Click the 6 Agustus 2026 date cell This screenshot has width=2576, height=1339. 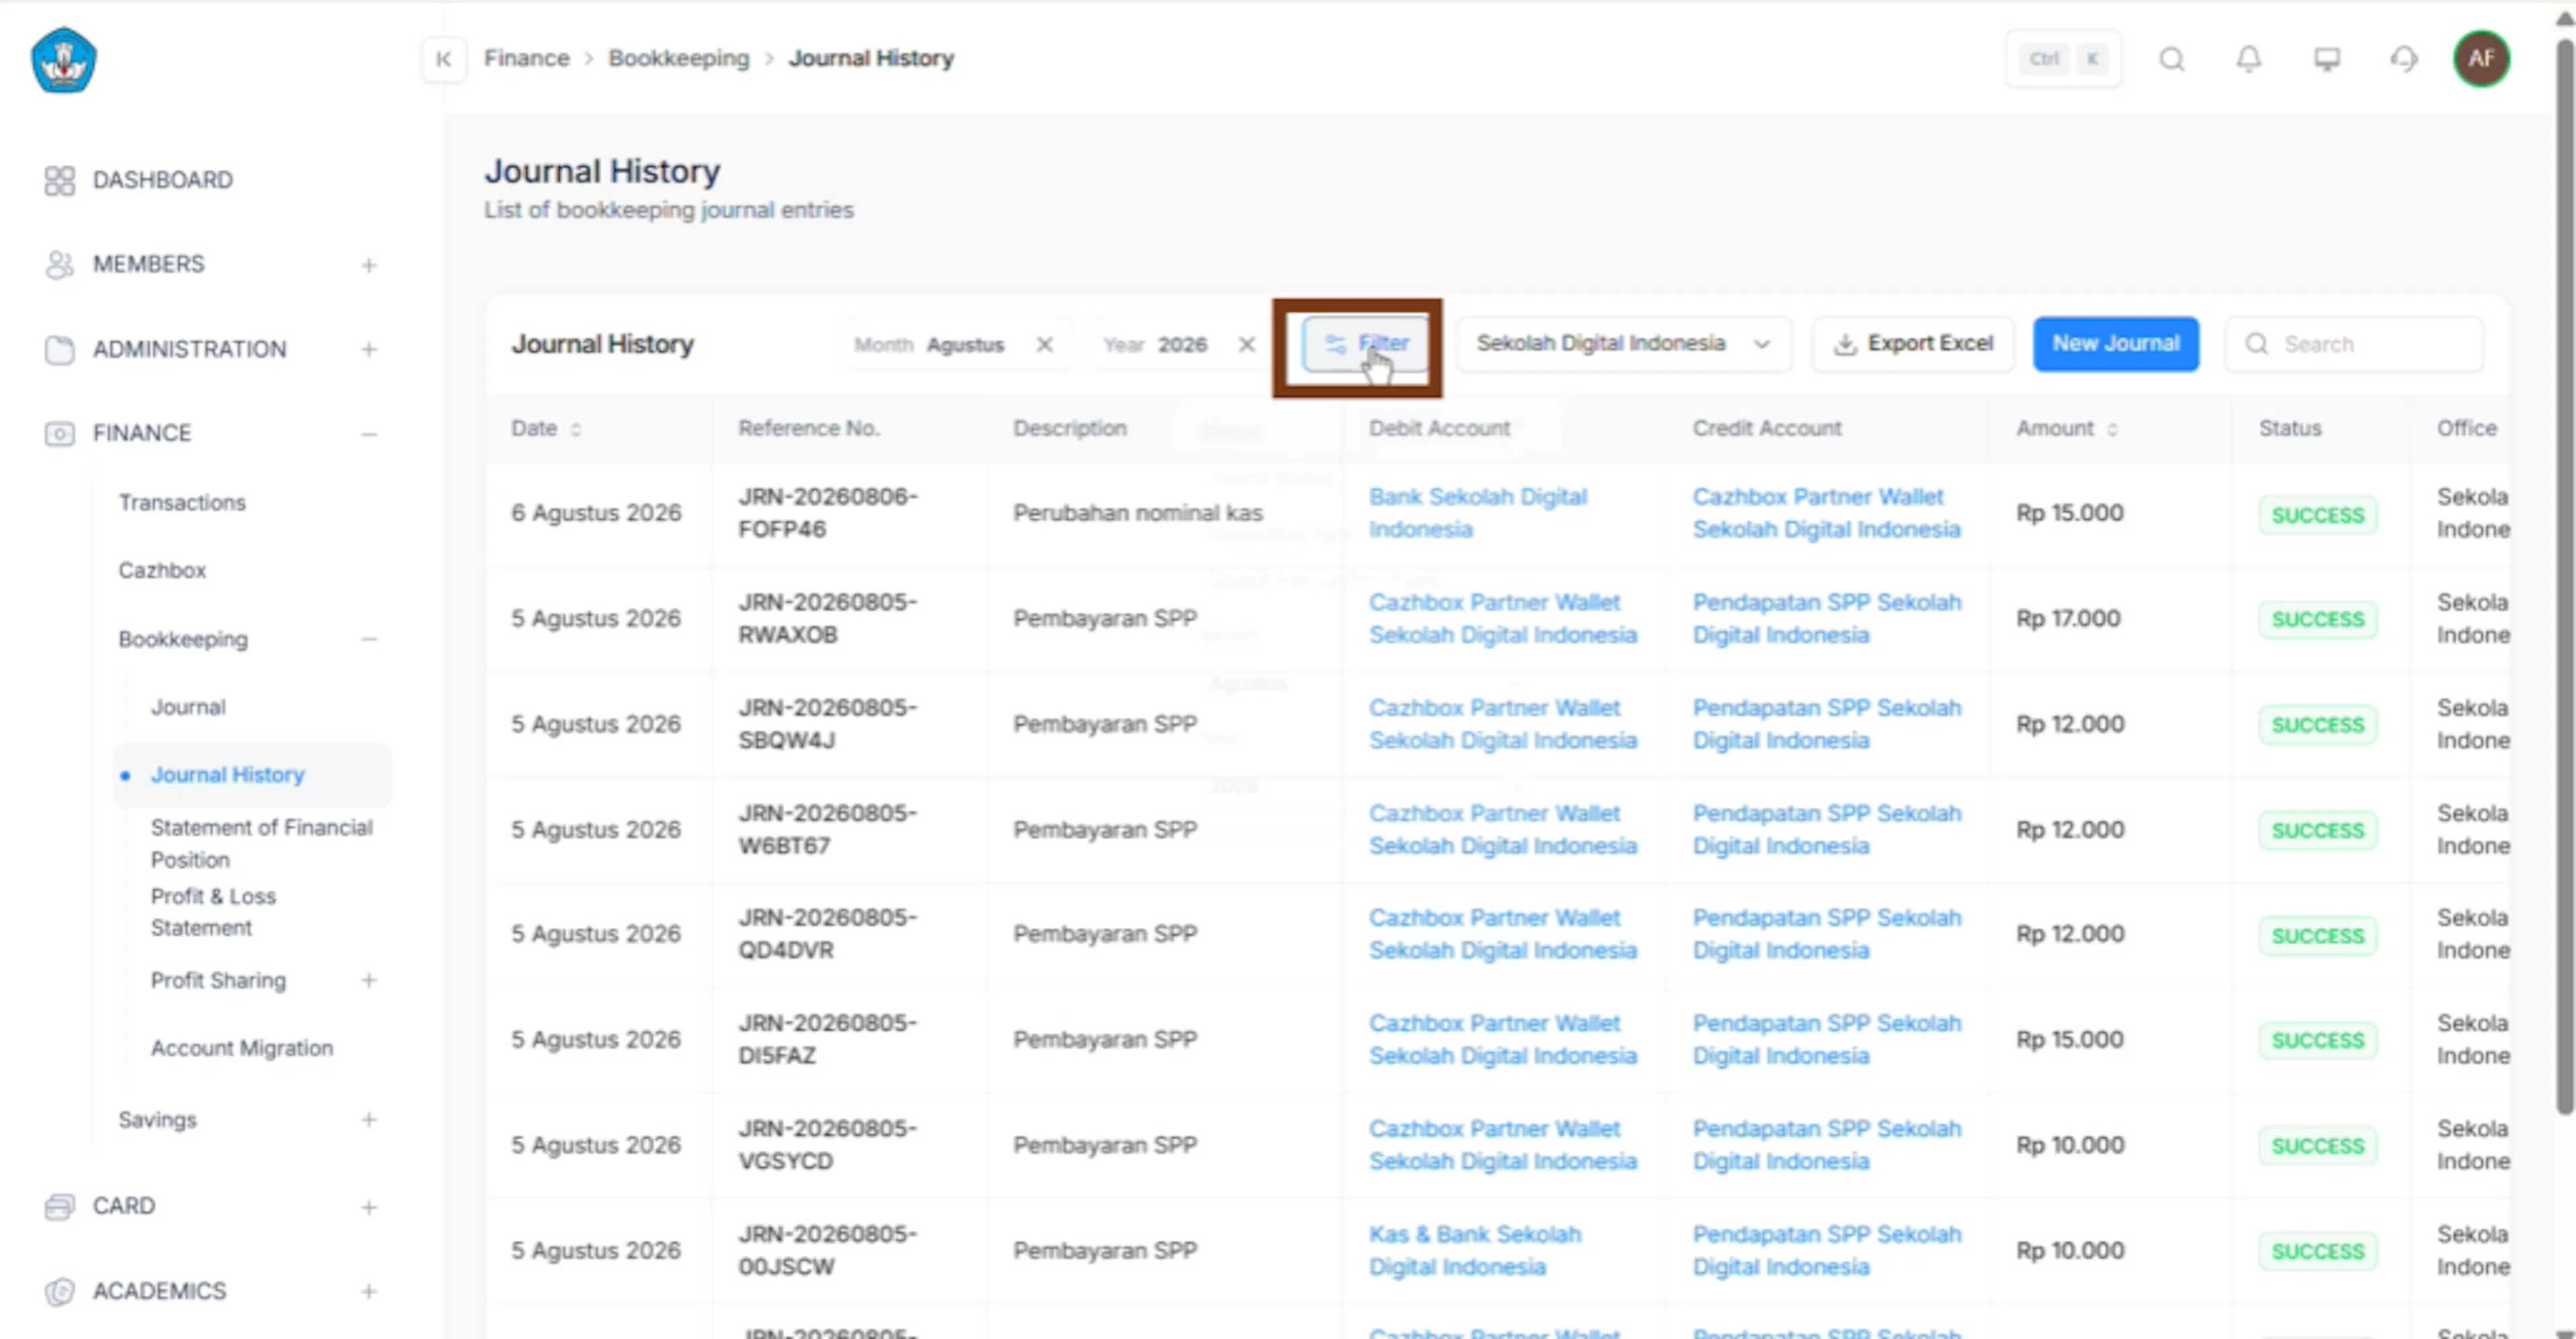[x=596, y=513]
